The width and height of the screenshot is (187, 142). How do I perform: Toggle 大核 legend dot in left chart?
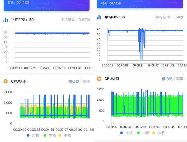(28, 136)
